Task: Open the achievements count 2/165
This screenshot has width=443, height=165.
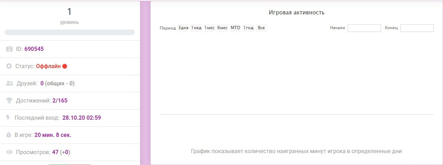Action: coord(60,101)
